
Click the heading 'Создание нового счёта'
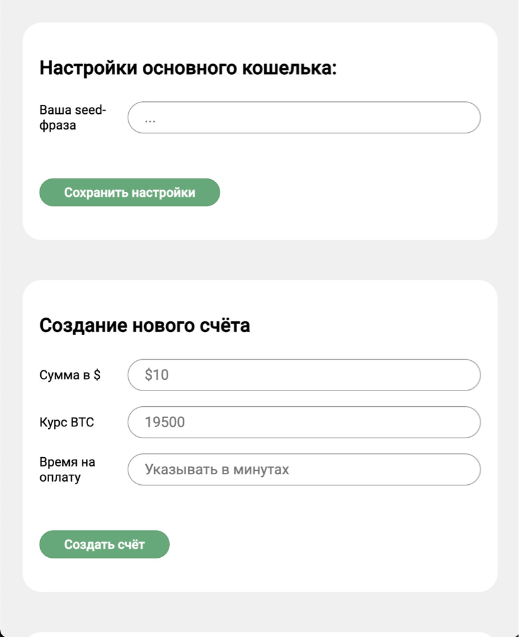coord(145,325)
